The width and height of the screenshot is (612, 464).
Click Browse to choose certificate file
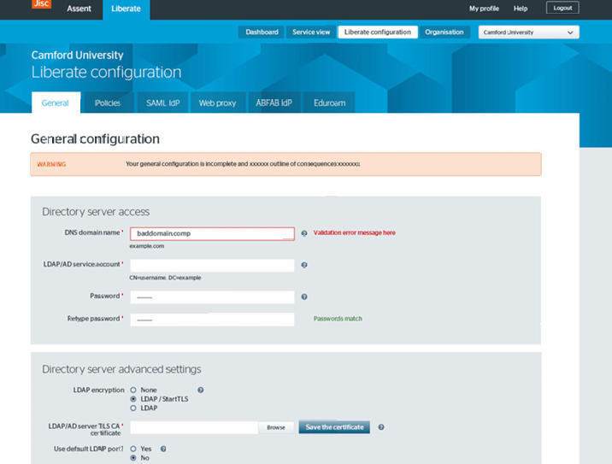click(x=276, y=427)
